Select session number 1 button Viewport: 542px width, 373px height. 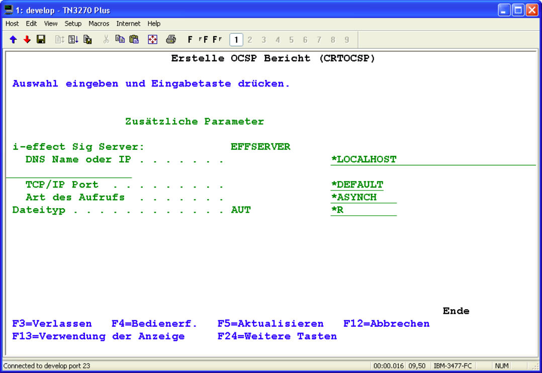tap(236, 39)
